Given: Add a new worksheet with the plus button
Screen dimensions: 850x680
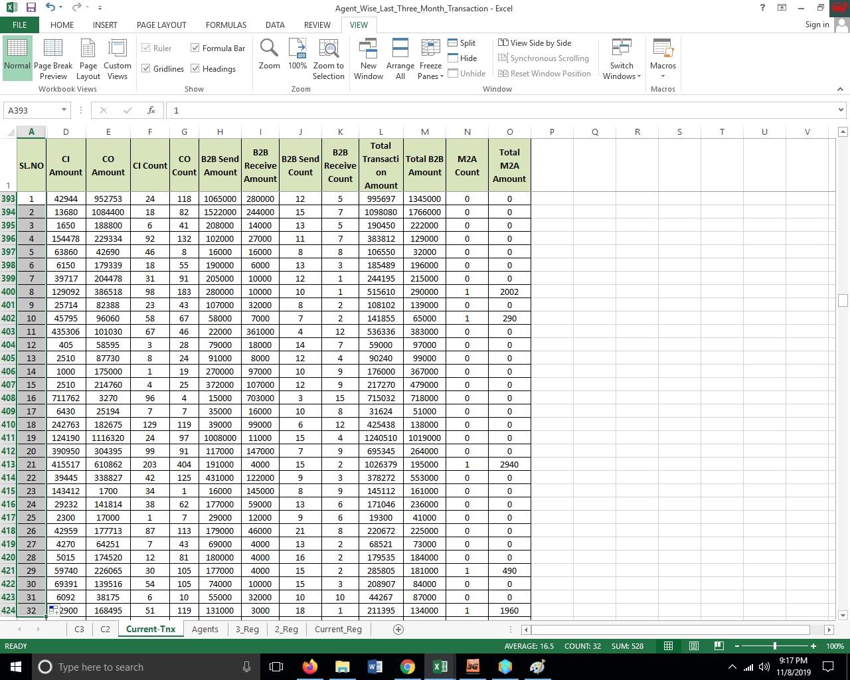Looking at the screenshot, I should pyautogui.click(x=398, y=629).
